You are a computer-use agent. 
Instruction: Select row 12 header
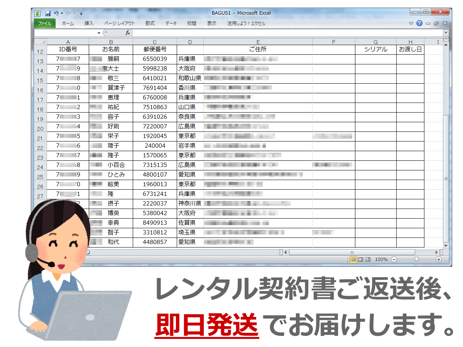[40, 50]
